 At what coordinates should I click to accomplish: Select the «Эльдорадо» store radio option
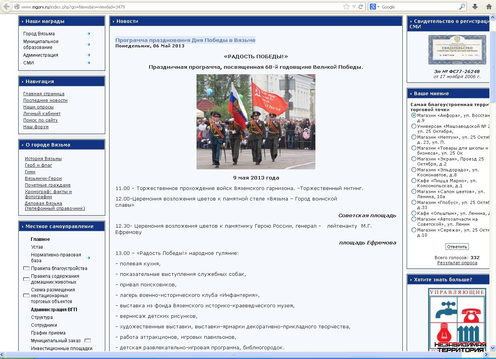tap(414, 170)
